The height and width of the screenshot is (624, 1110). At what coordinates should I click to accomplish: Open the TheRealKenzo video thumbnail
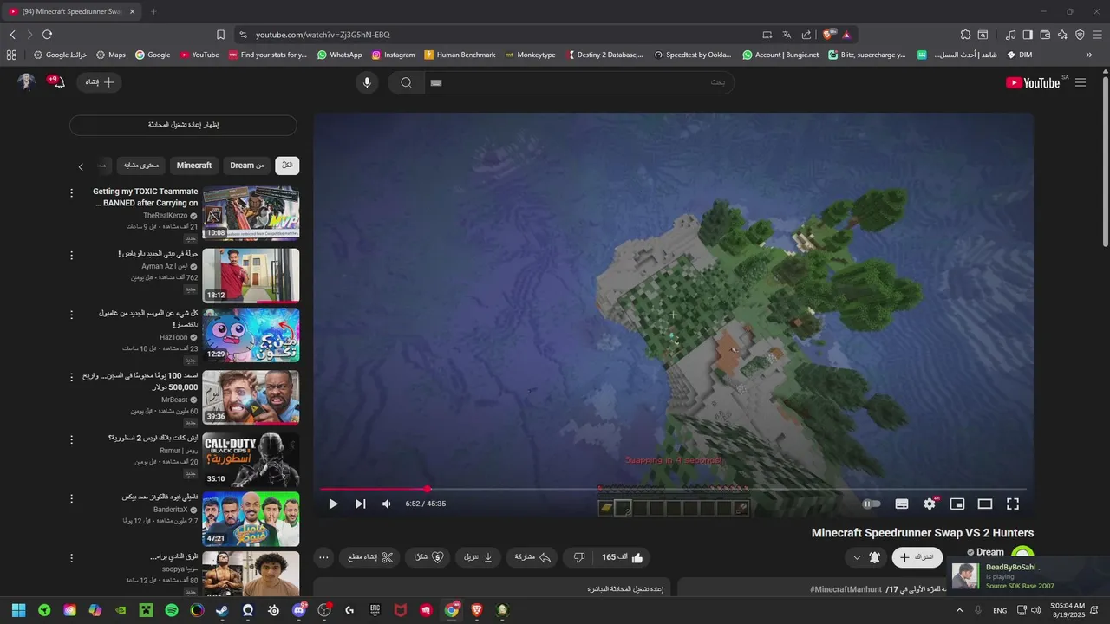point(251,213)
